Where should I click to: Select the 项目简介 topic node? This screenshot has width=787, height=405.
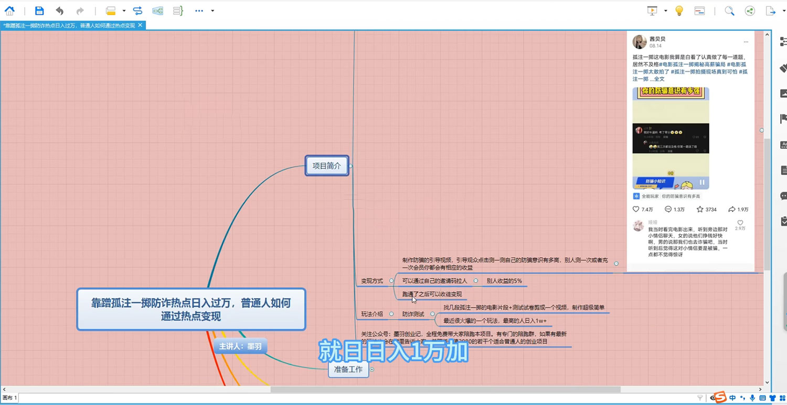[326, 166]
